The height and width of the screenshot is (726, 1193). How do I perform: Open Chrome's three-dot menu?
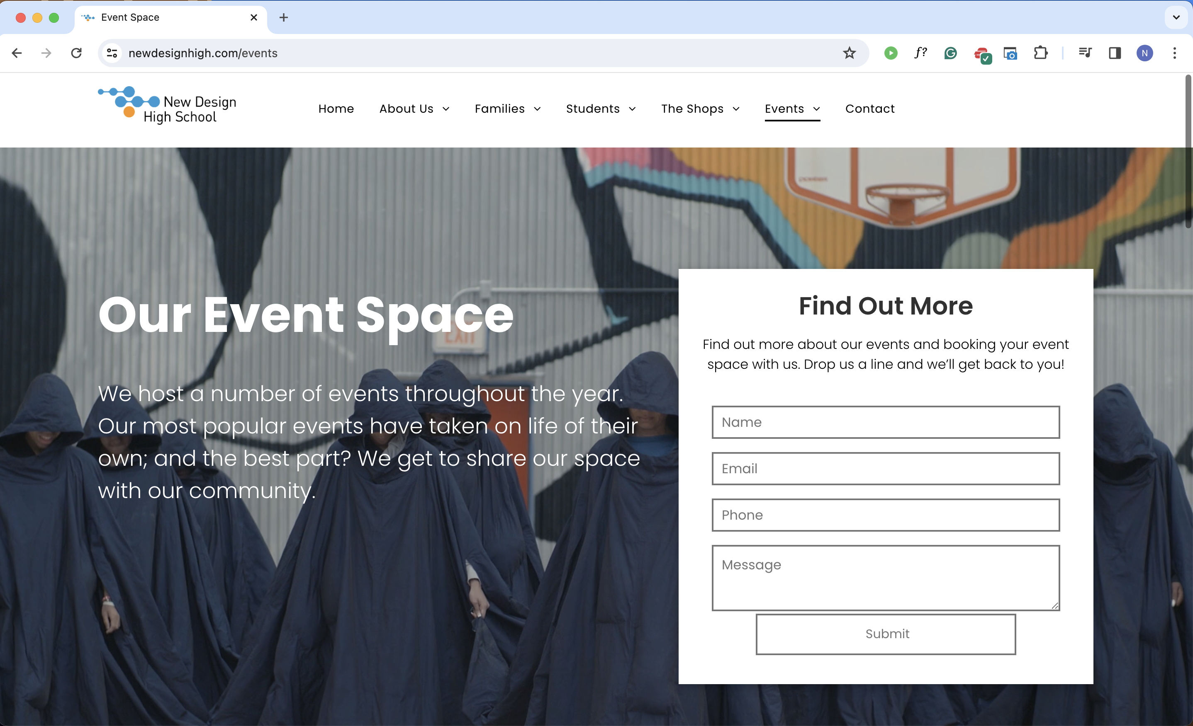pos(1175,53)
